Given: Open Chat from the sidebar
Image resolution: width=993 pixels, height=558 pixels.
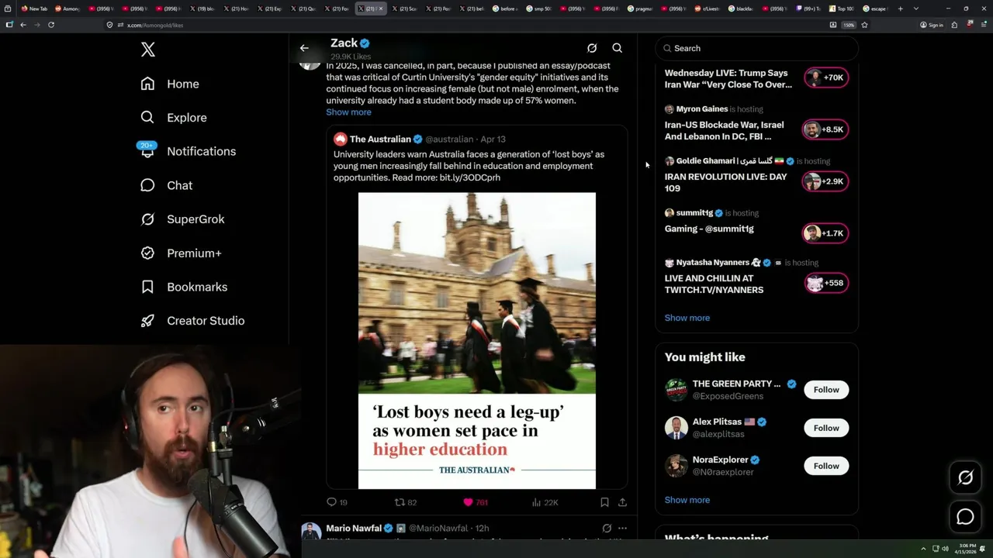Looking at the screenshot, I should pos(166,185).
